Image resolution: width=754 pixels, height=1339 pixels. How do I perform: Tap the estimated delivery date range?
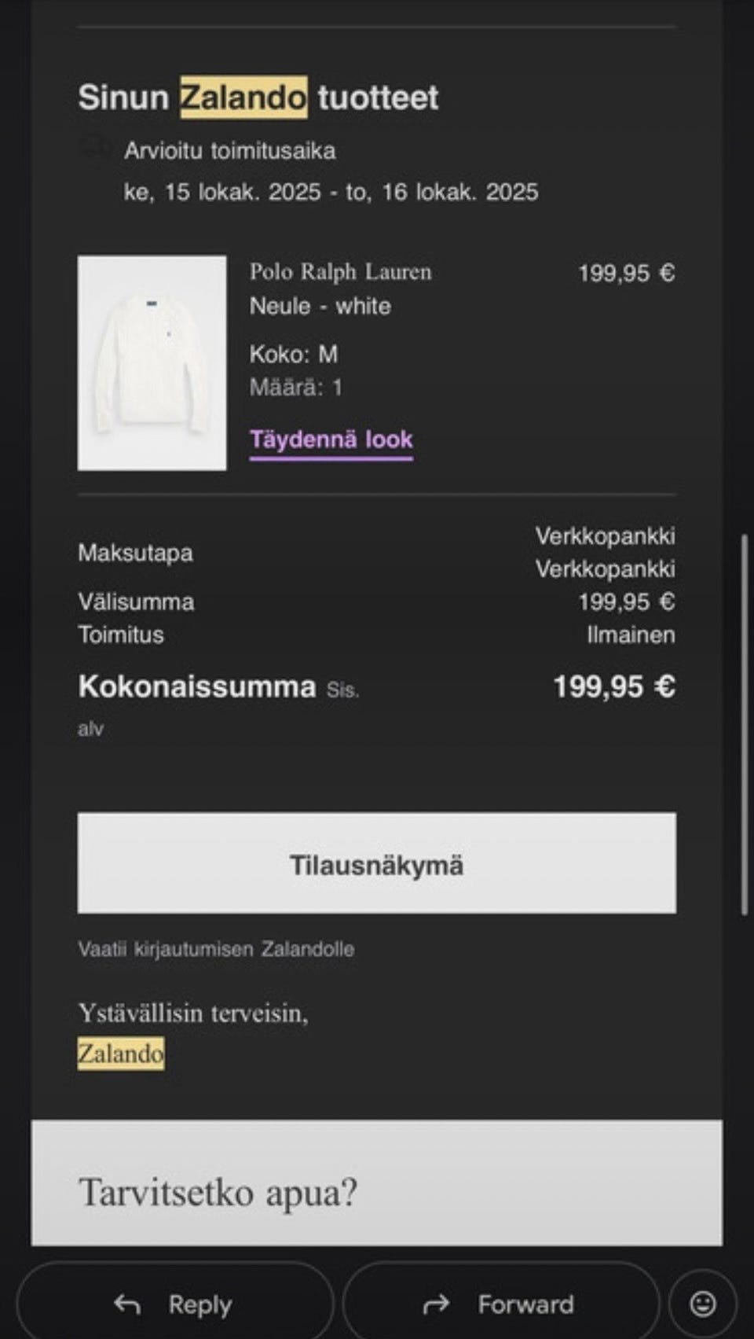pos(331,192)
